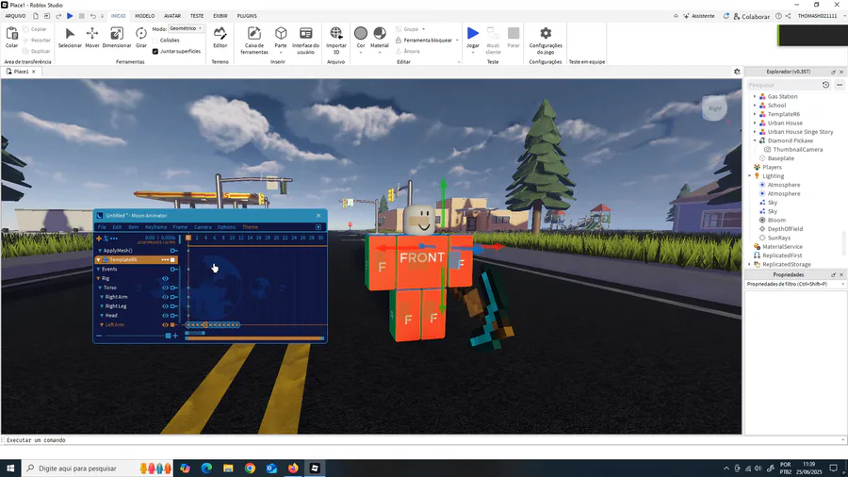Uncheck Juntar superfícies checkbox
Image resolution: width=848 pixels, height=477 pixels.
coord(155,52)
